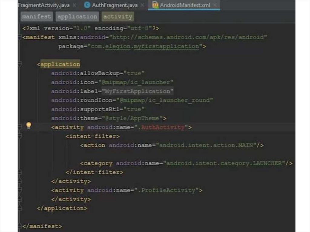Image resolution: width=310 pixels, height=232 pixels.
Task: Click the AuthFragment.java class icon
Action: point(87,5)
